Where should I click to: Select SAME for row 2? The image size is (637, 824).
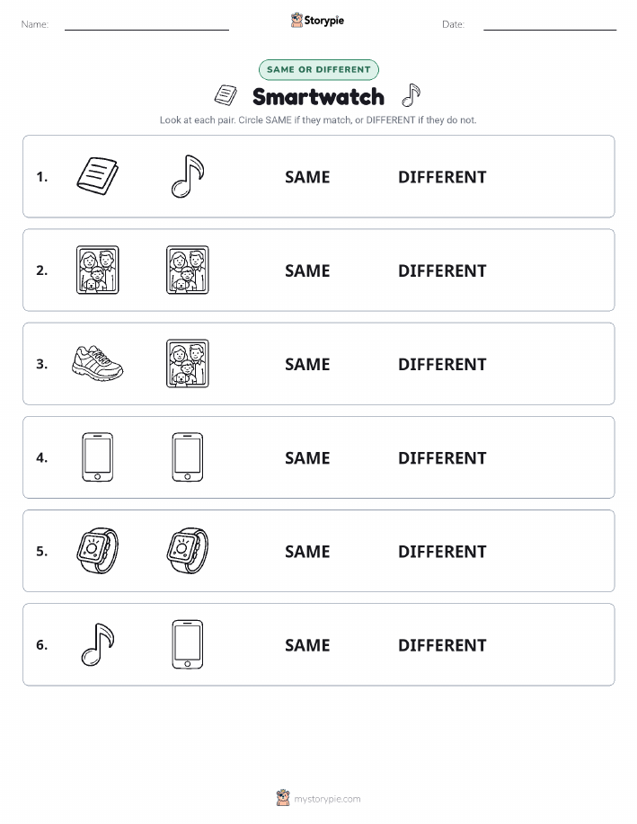[307, 270]
